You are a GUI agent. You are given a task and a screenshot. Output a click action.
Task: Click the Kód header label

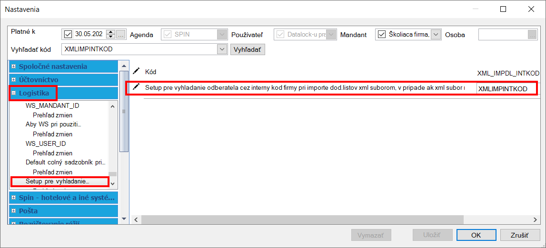point(150,72)
